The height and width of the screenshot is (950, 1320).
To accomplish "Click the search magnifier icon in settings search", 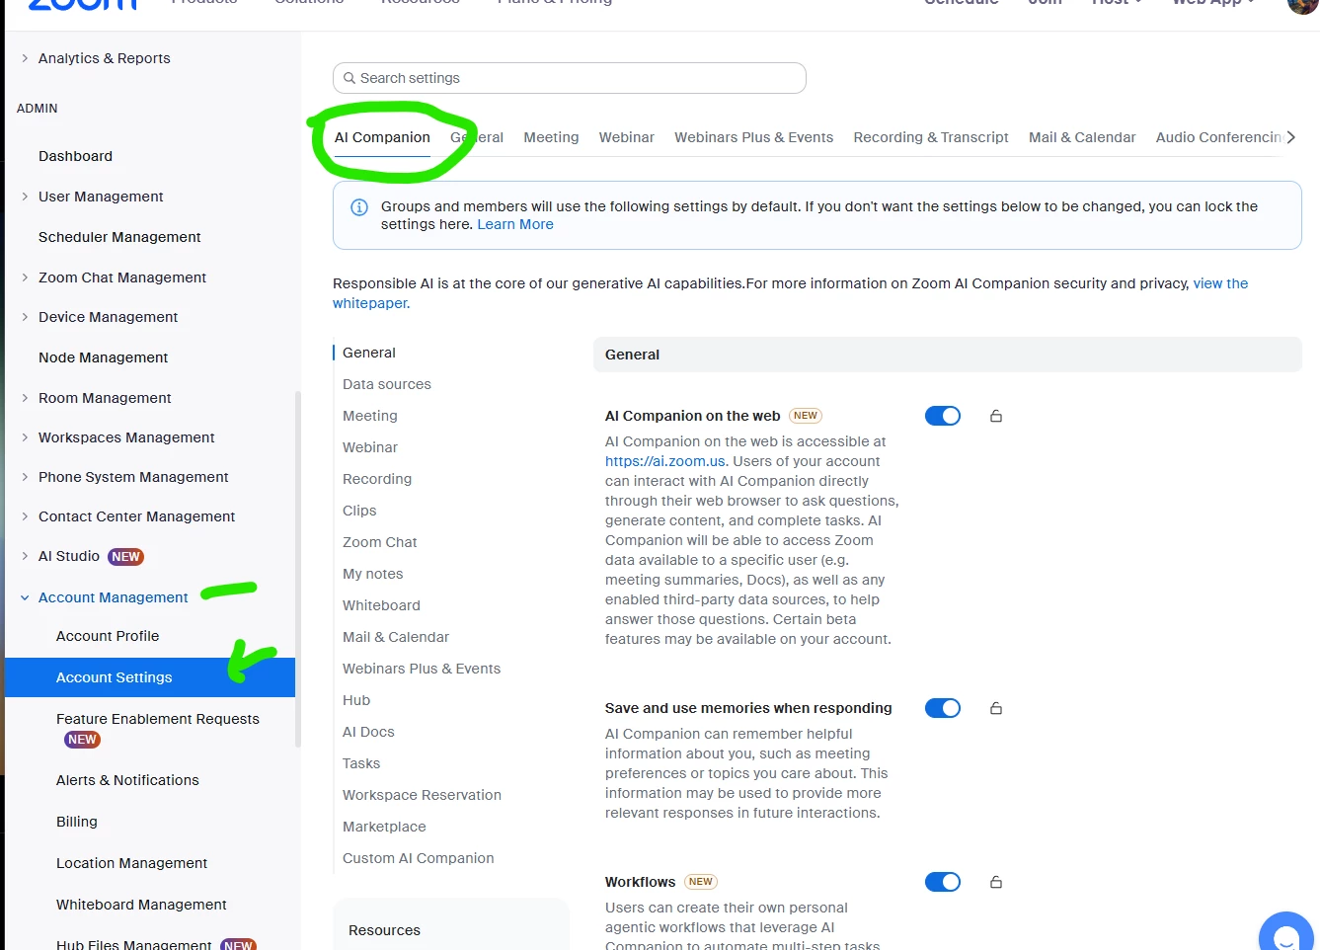I will (x=349, y=78).
